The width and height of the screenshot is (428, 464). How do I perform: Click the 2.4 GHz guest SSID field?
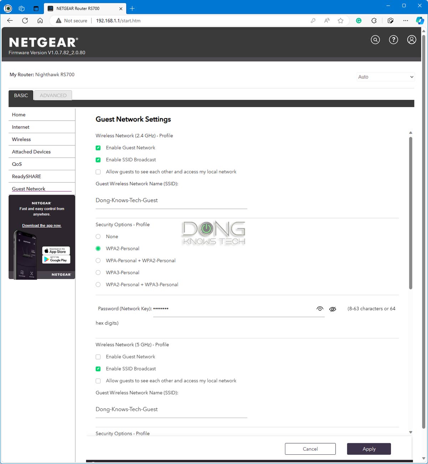[x=171, y=201]
